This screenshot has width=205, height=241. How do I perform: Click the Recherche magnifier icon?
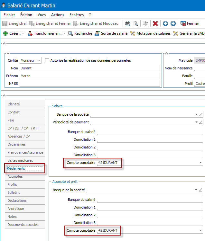[x=70, y=33]
